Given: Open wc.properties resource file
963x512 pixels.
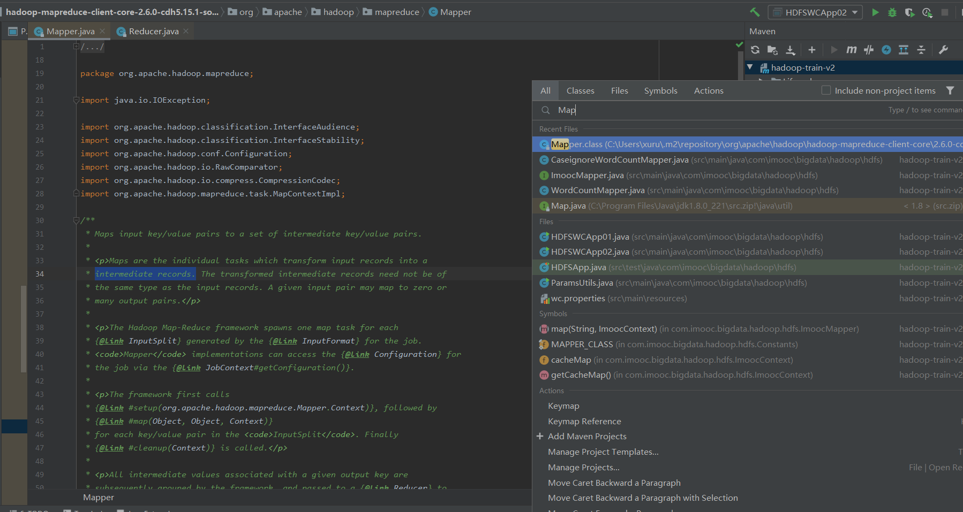Looking at the screenshot, I should [x=748, y=298].
